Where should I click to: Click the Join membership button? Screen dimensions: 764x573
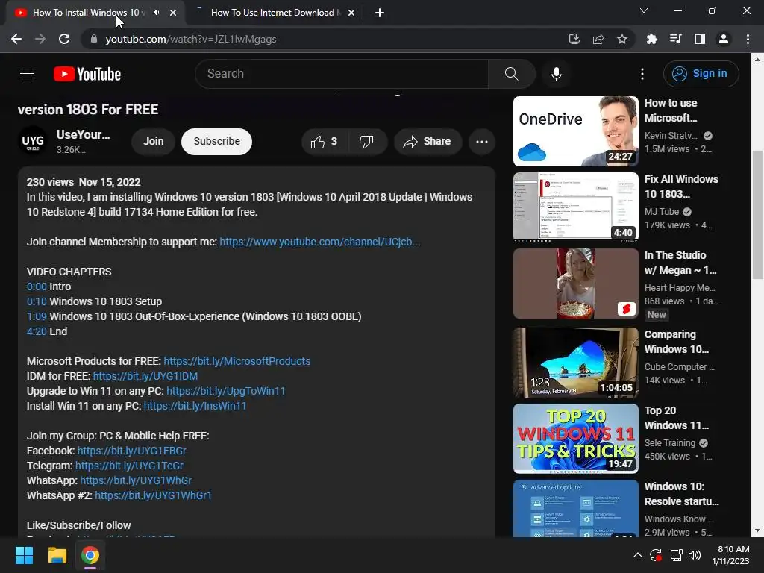coord(154,141)
